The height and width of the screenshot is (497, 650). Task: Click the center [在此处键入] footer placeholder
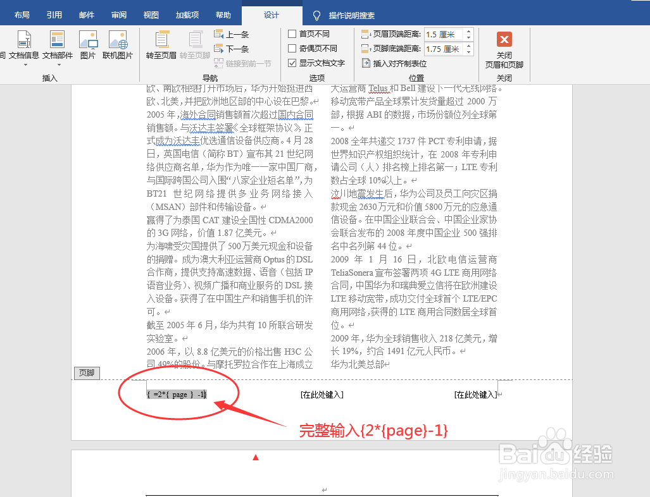coord(322,395)
